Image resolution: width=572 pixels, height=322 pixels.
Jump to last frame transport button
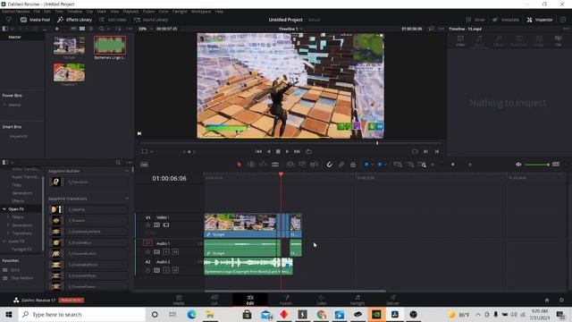[x=297, y=151]
